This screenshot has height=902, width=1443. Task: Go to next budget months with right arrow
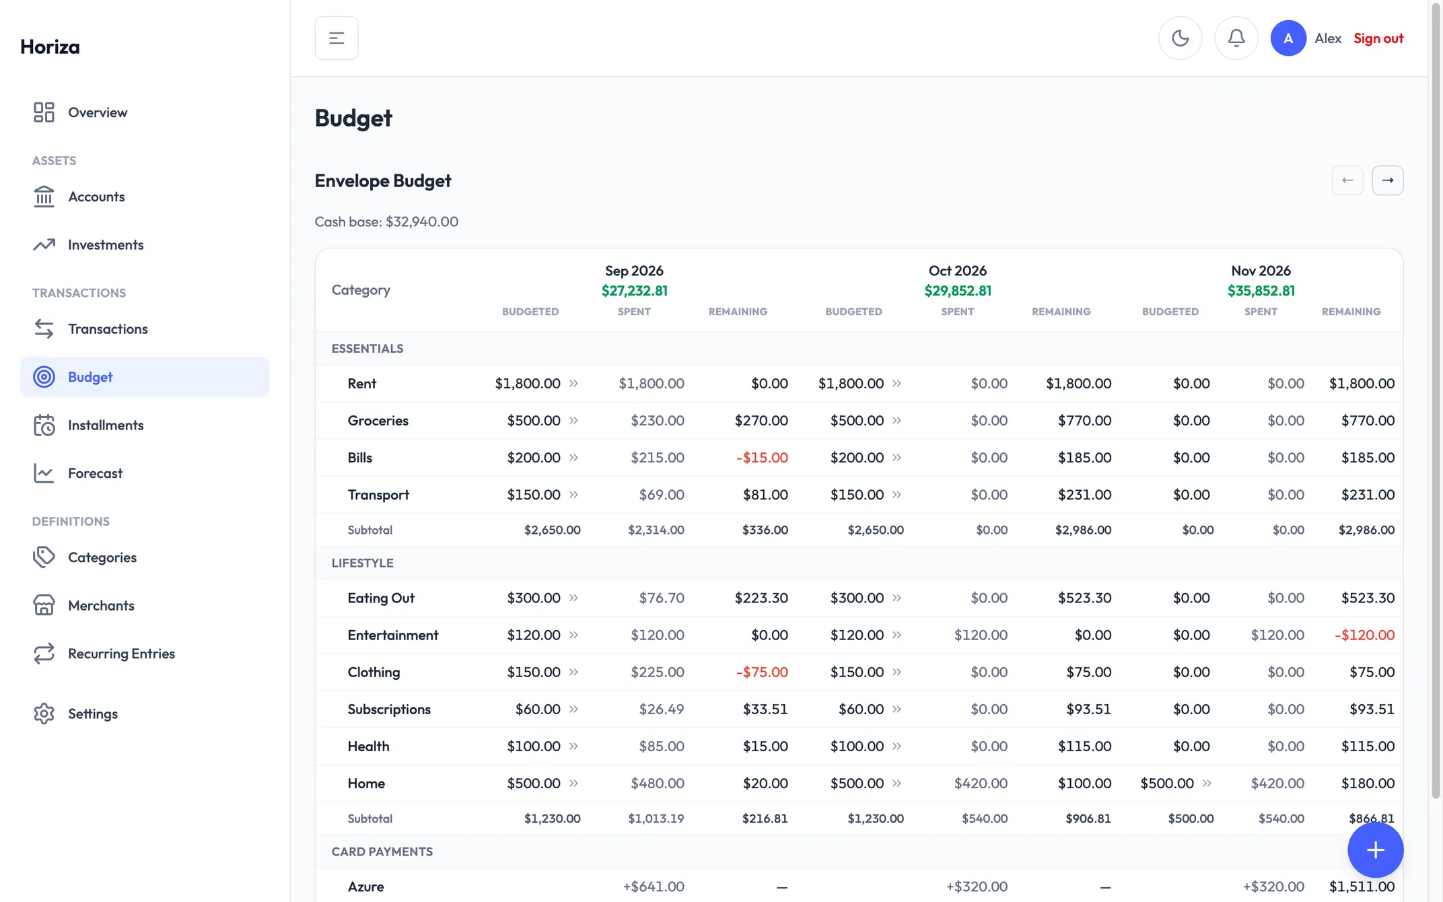1388,180
